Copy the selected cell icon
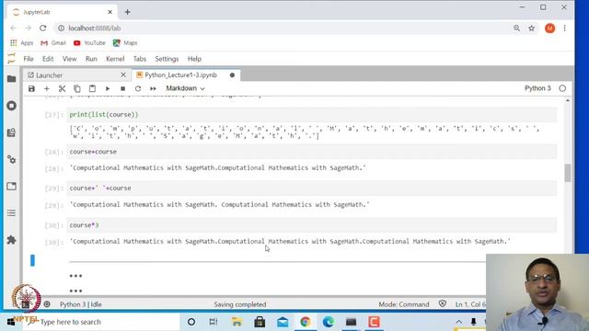 point(77,88)
